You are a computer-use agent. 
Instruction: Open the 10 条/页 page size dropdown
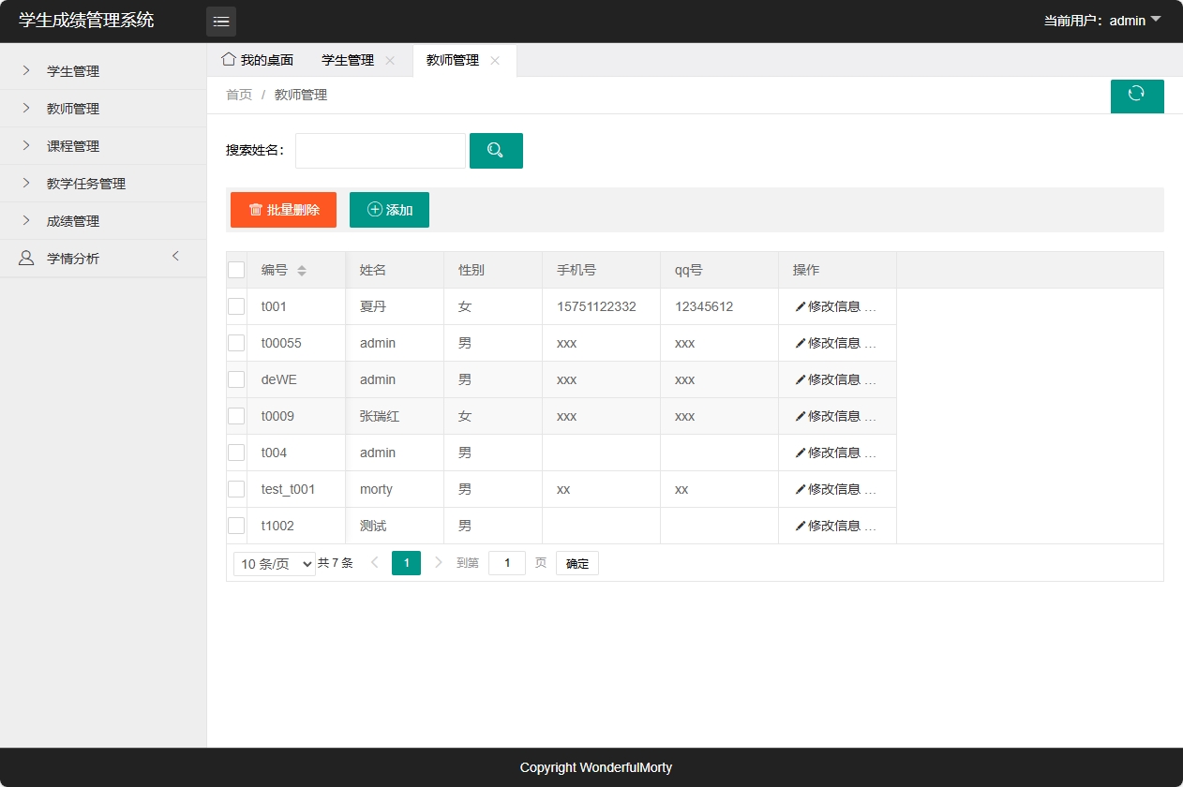[273, 562]
